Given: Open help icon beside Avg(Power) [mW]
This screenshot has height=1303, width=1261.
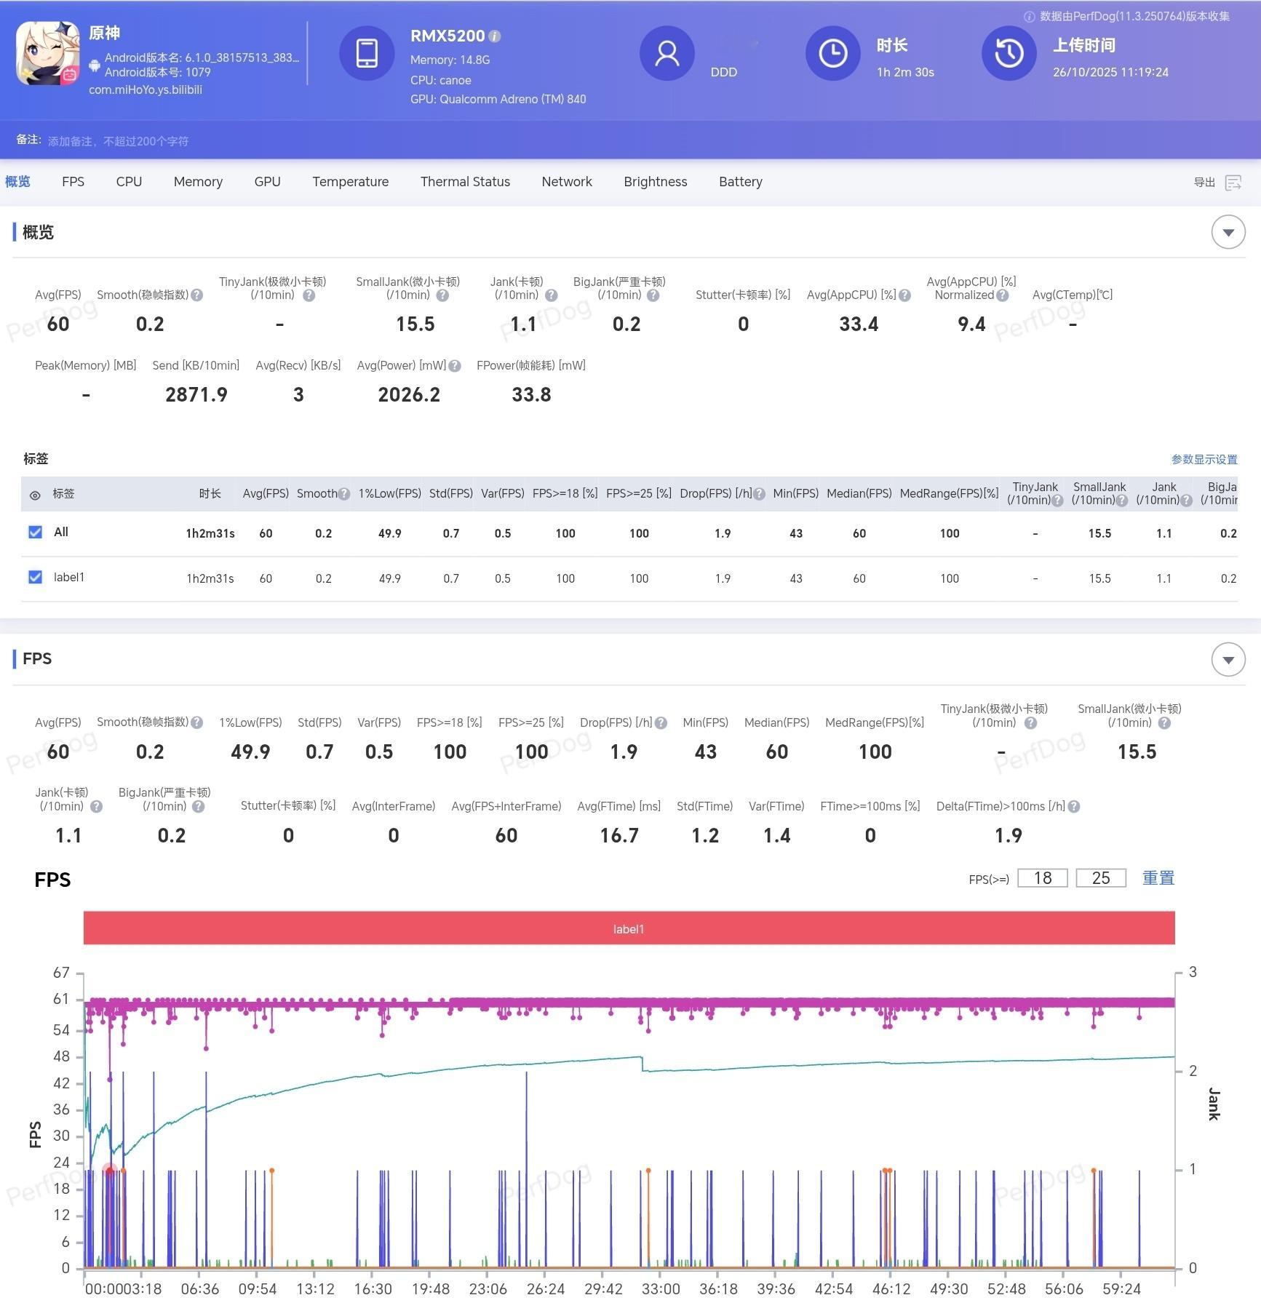Looking at the screenshot, I should (x=455, y=366).
